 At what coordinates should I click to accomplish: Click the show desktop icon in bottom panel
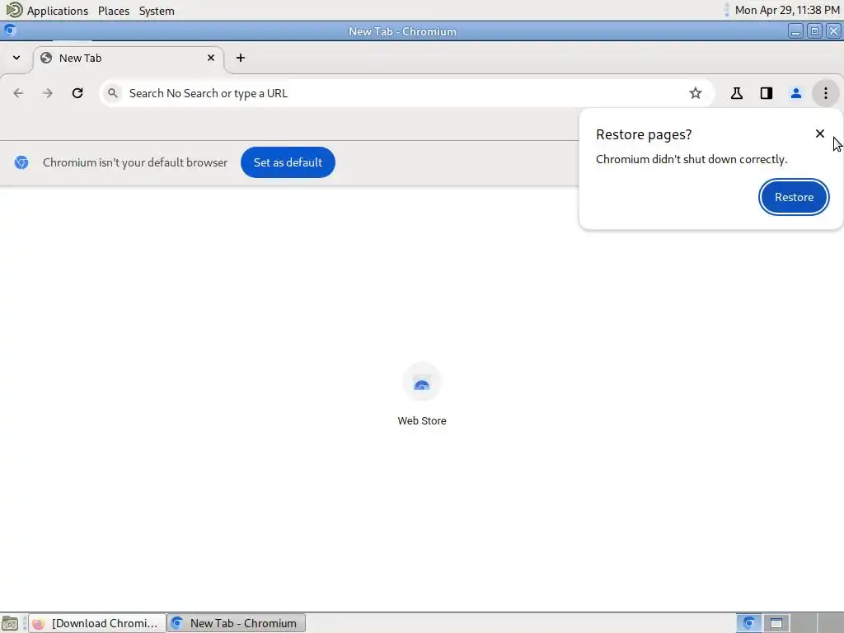(x=10, y=623)
